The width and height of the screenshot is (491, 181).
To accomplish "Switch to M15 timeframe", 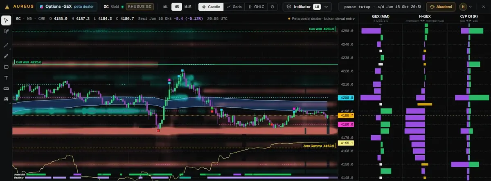I will [188, 7].
